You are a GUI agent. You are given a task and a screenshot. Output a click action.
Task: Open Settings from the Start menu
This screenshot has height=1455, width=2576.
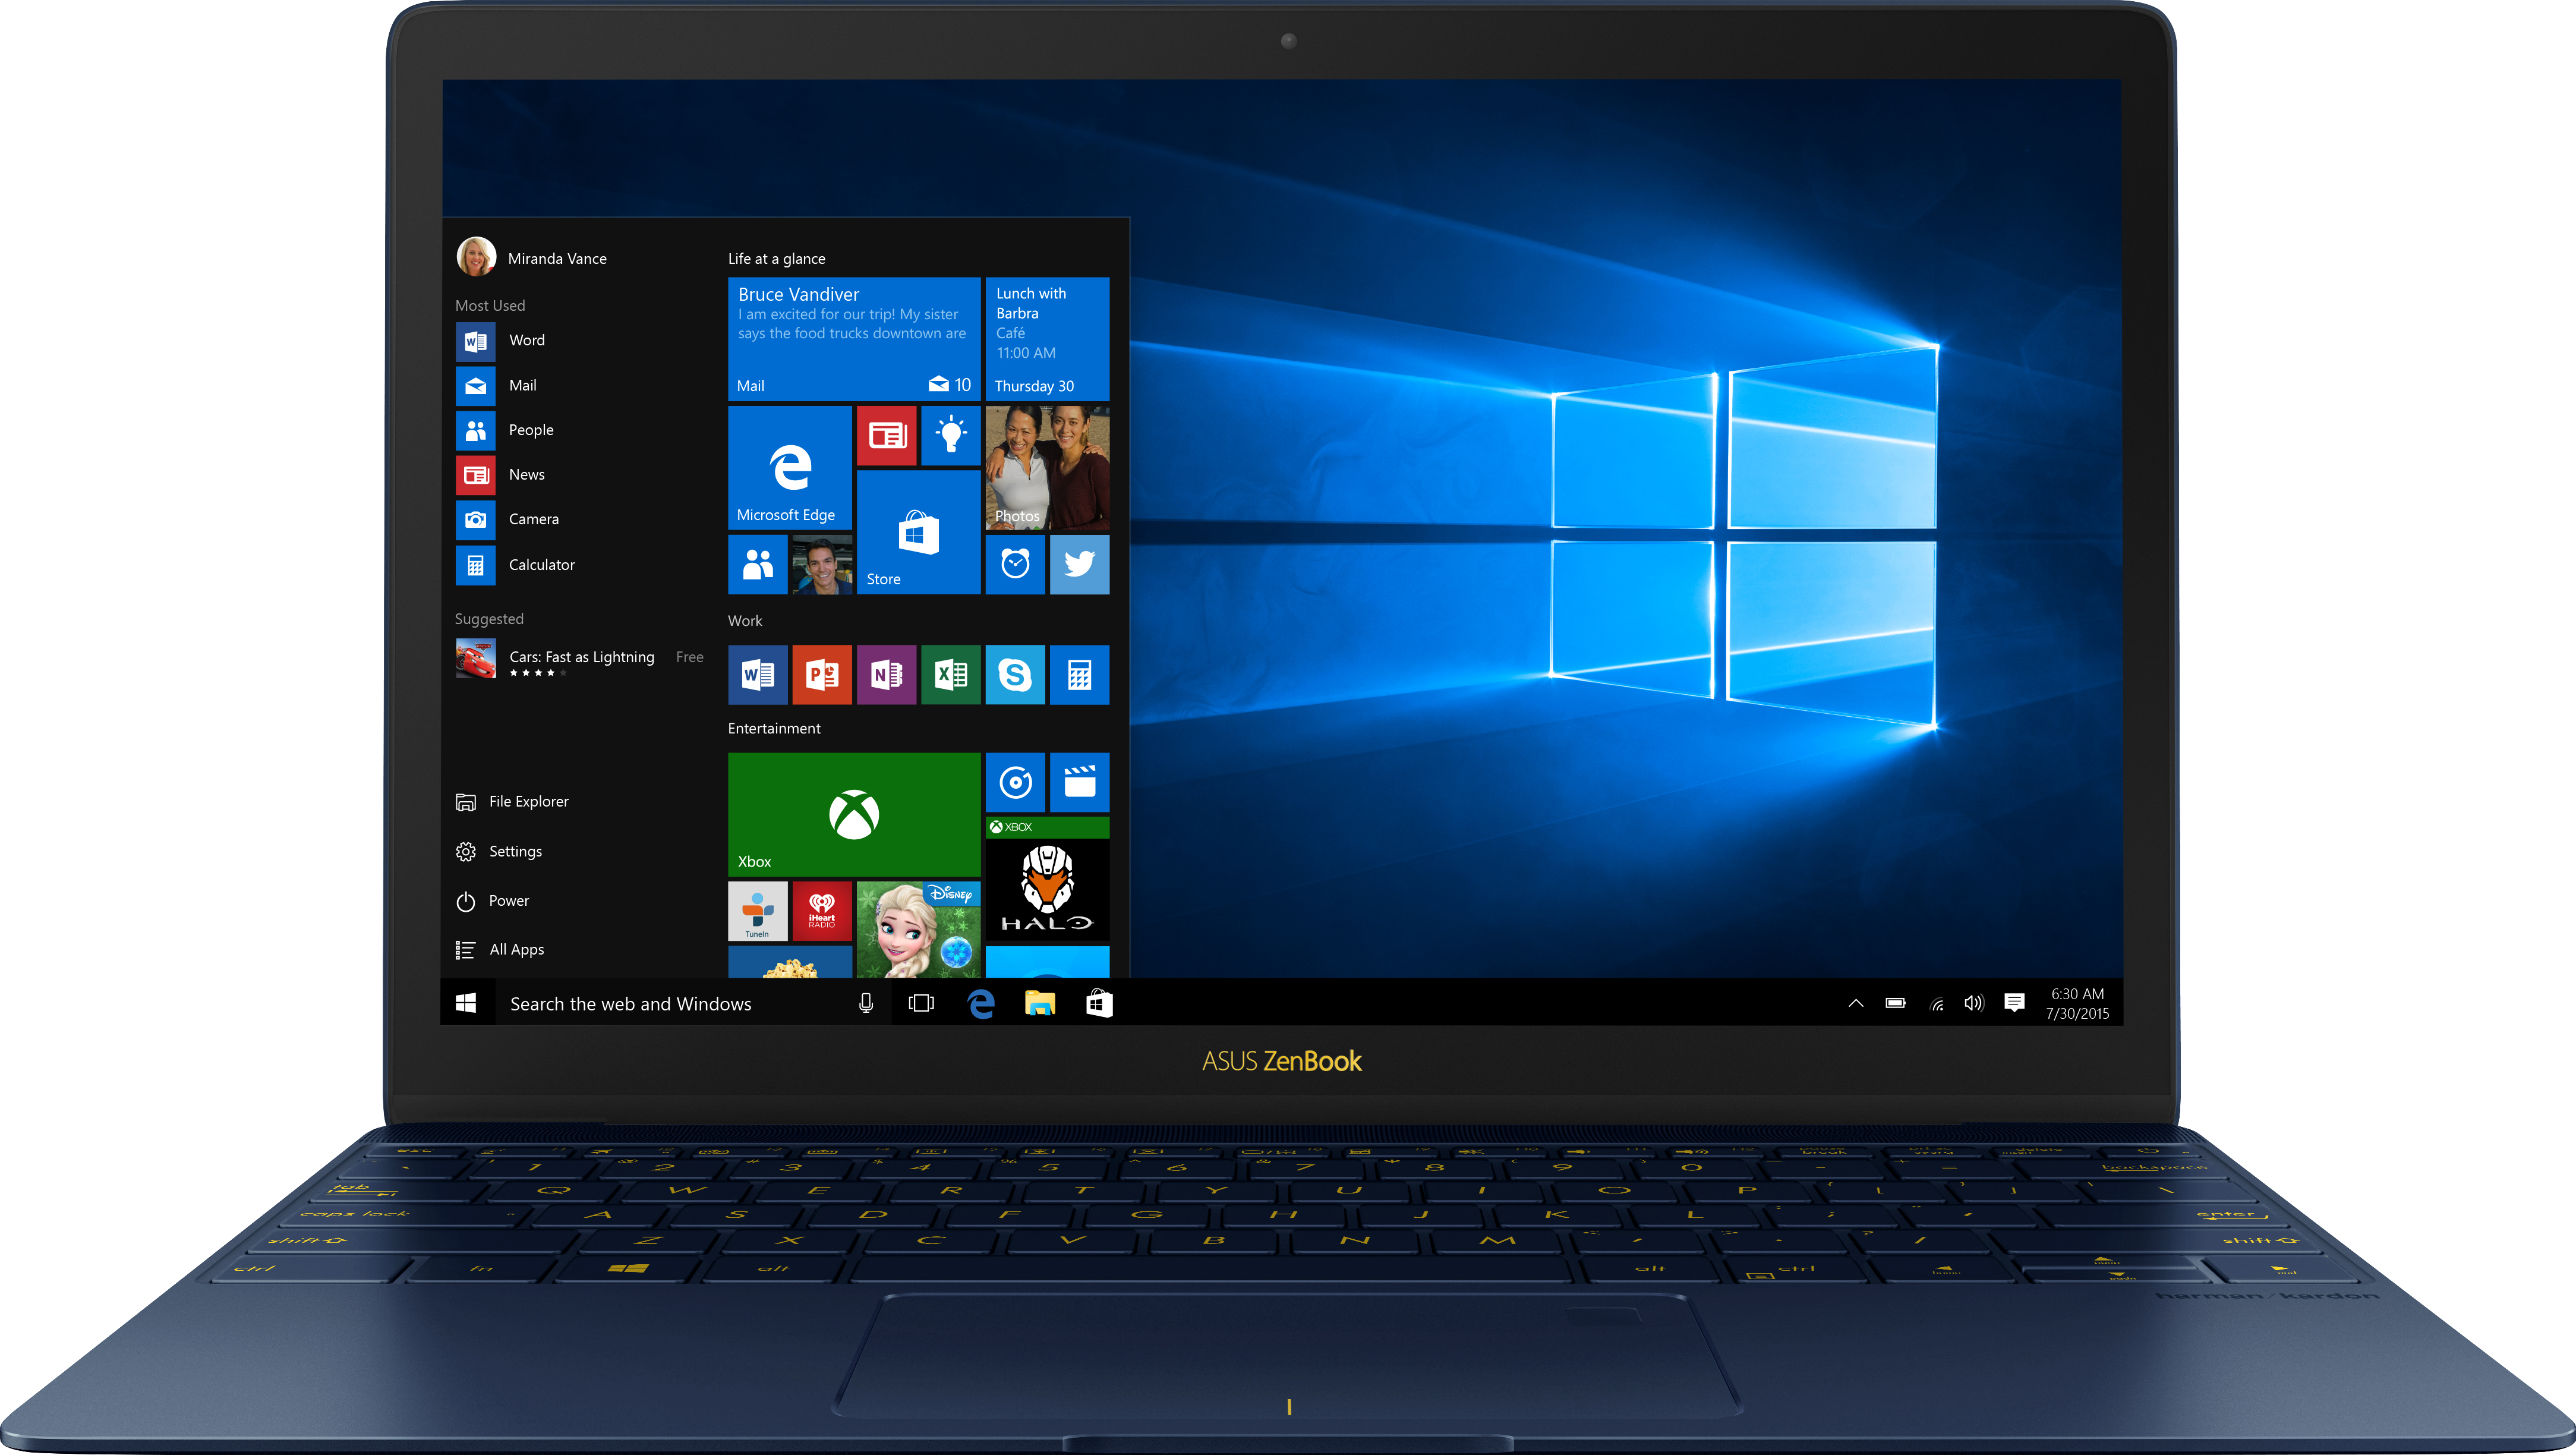[499, 851]
